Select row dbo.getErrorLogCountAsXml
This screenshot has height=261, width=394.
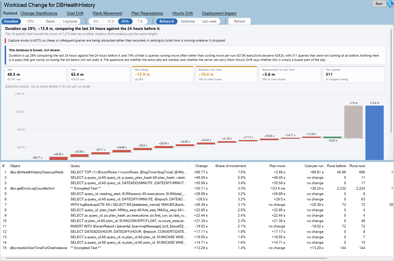click(x=197, y=188)
